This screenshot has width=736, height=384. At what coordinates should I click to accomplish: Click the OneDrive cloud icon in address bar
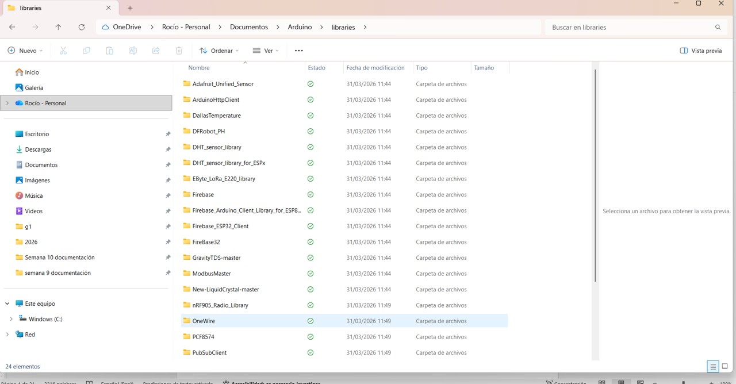[105, 27]
